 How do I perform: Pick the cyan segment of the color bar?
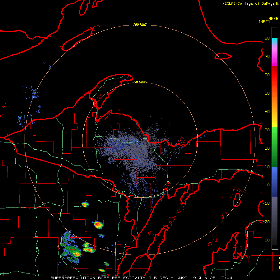[x=275, y=41]
